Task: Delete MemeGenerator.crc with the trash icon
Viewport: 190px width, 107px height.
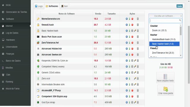Action: pyautogui.click(x=138, y=19)
